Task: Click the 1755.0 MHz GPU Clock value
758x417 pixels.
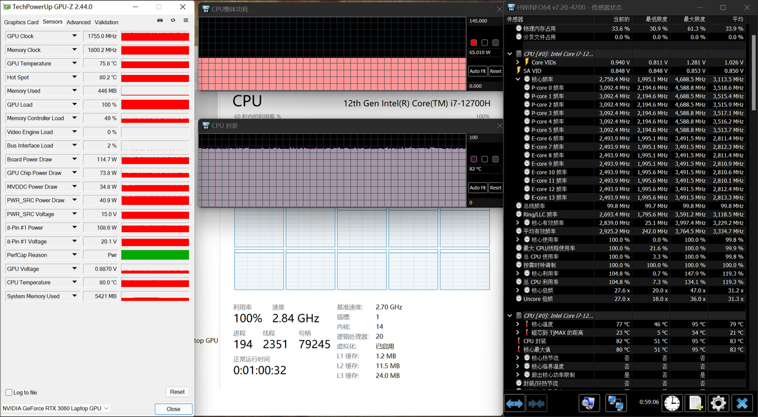Action: coord(100,37)
